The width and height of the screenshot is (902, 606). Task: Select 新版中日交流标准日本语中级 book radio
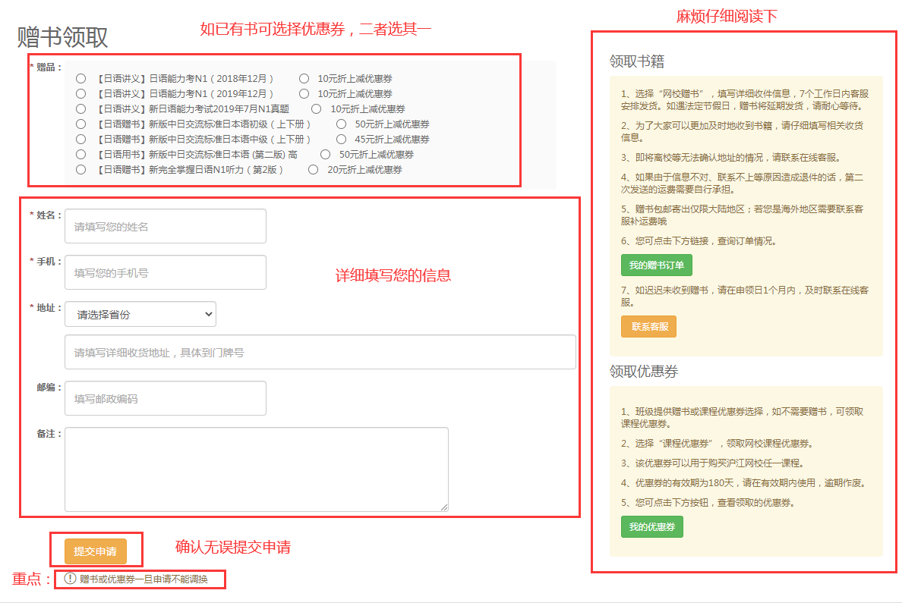tap(80, 139)
